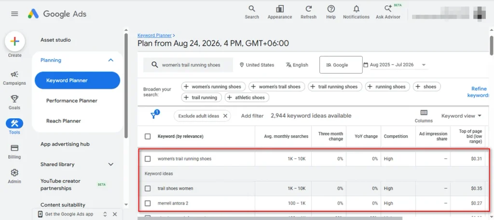Image resolution: width=494 pixels, height=220 pixels.
Task: Click the Google search network box
Action: click(341, 65)
